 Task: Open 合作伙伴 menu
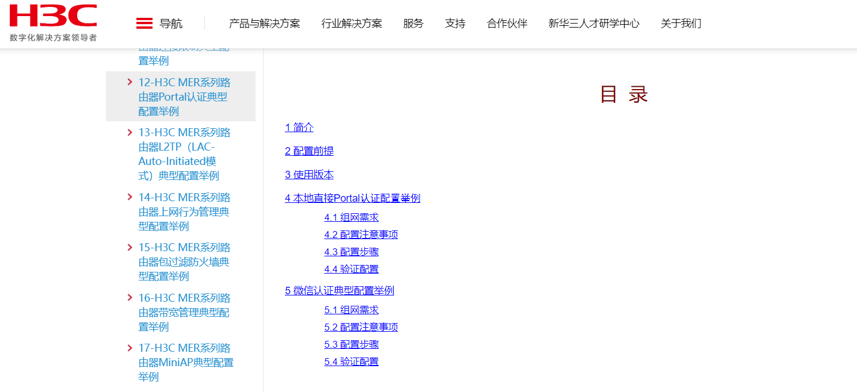507,24
